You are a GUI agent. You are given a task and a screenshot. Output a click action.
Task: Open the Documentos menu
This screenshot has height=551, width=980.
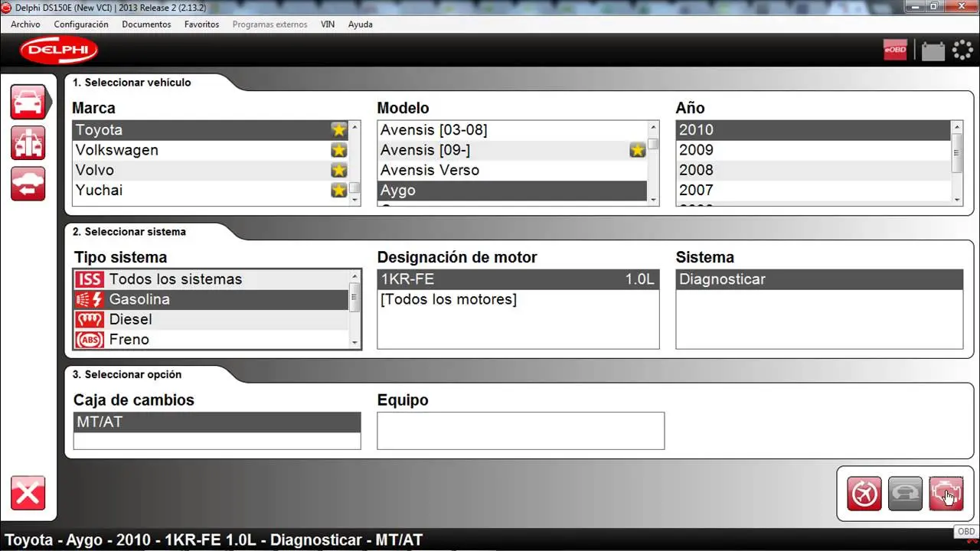[x=146, y=24]
